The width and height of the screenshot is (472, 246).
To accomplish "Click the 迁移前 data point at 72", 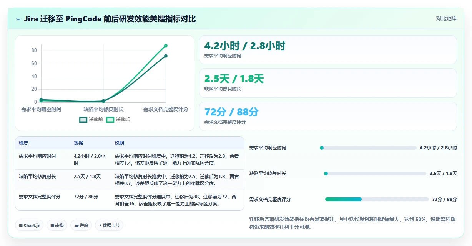I will pyautogui.click(x=166, y=56).
